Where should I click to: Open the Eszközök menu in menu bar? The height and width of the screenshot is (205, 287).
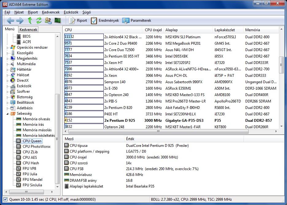71,12
